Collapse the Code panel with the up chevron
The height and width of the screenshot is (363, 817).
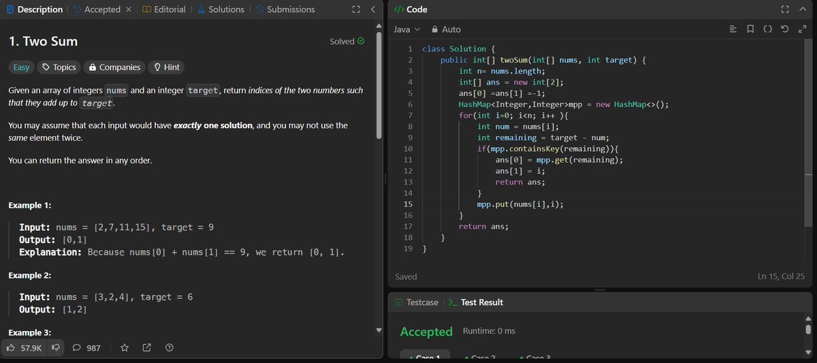[x=802, y=10]
